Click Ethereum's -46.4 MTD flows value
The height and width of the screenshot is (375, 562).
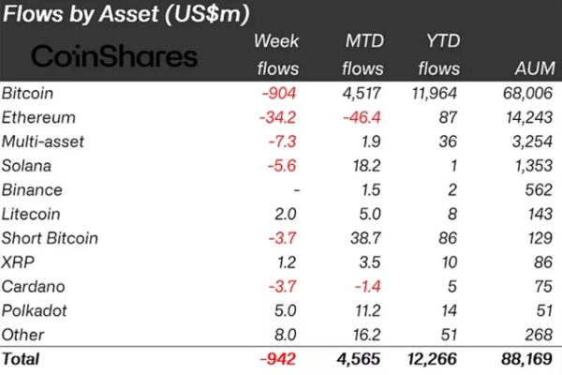[x=362, y=117]
